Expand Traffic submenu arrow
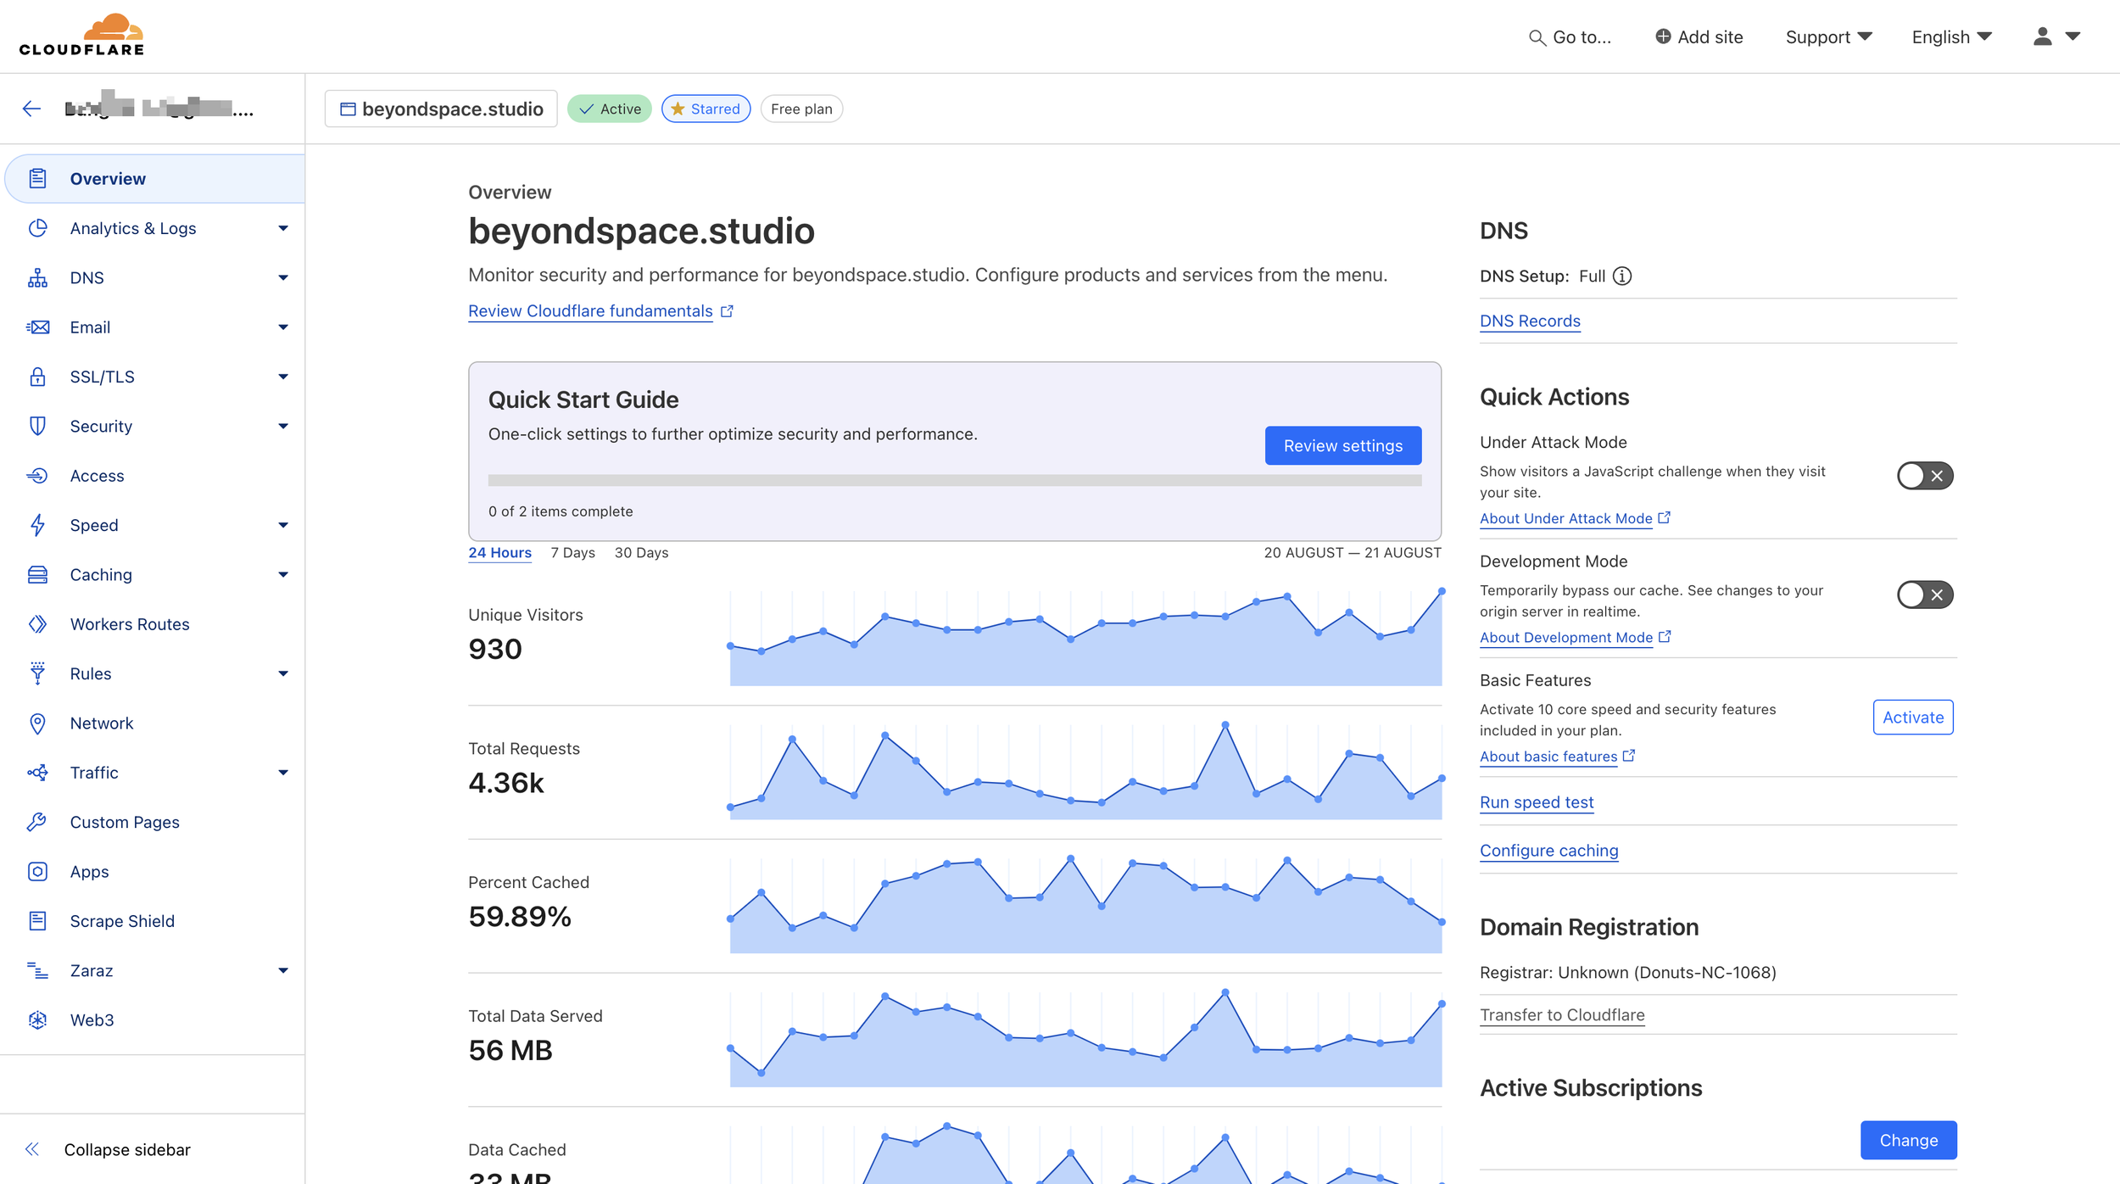 tap(283, 773)
